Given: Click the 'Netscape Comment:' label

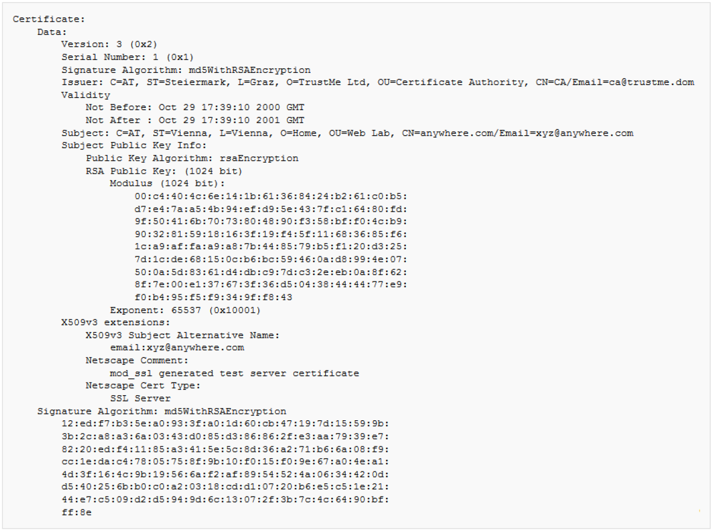Looking at the screenshot, I should [137, 360].
